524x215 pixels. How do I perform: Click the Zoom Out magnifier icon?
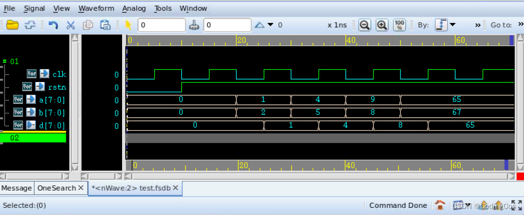(364, 25)
